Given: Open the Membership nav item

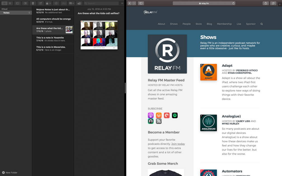Looking at the screenshot, I should point(224,24).
